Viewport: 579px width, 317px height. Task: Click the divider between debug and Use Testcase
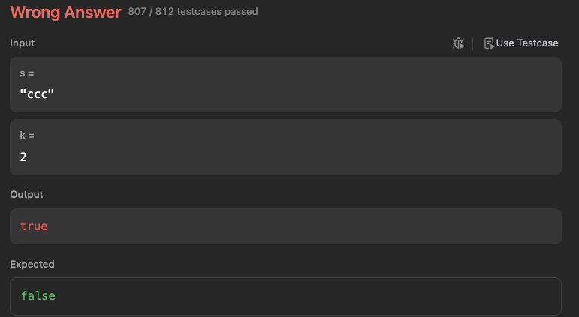click(x=472, y=43)
